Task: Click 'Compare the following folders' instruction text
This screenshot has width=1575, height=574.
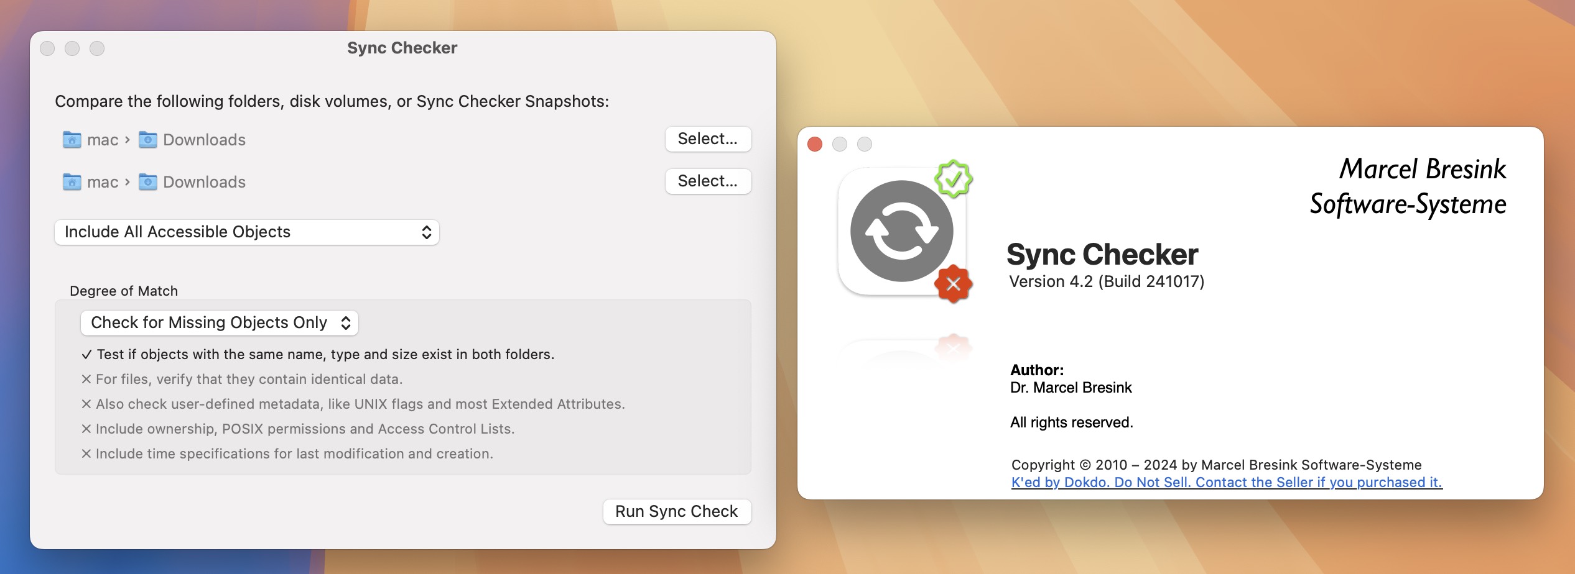Action: (332, 101)
